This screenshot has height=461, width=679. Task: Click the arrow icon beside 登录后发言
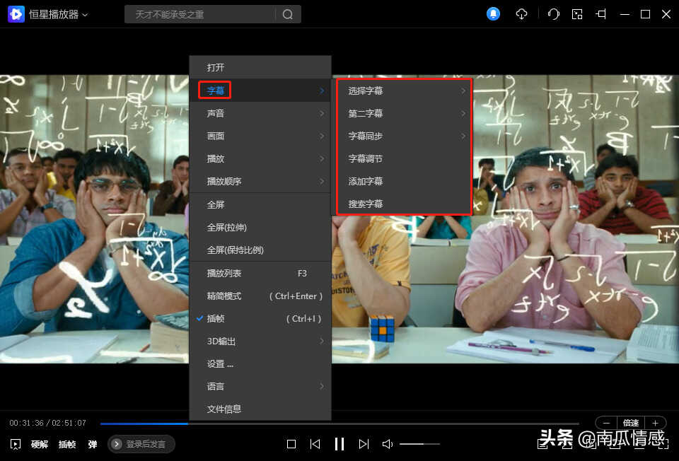[x=117, y=444]
